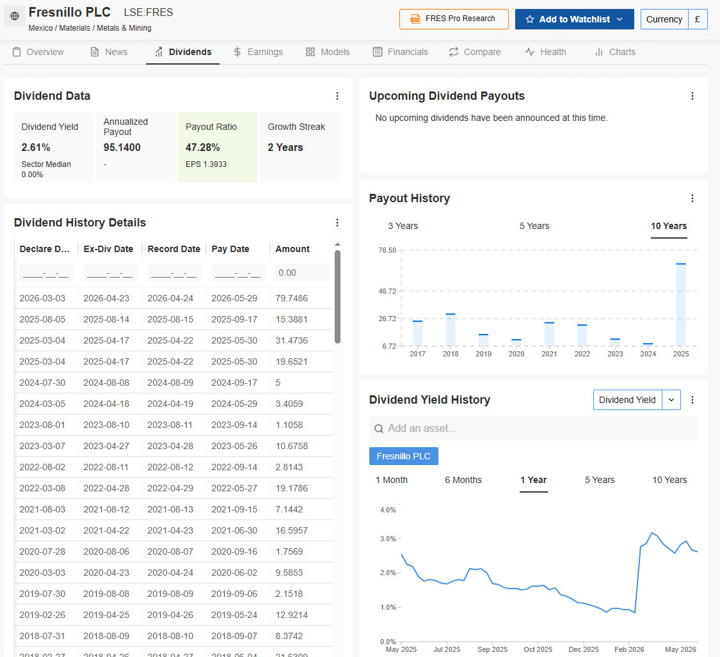Open FRES Pro Research report
720x657 pixels.
point(454,19)
